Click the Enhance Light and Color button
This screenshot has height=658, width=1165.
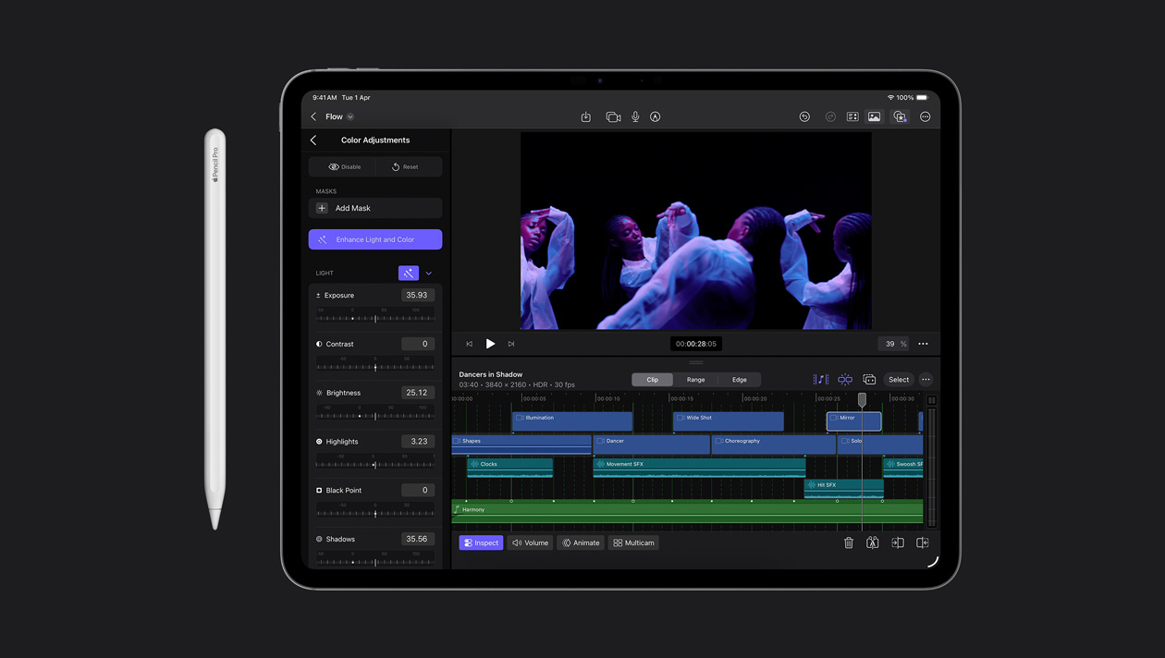point(374,238)
